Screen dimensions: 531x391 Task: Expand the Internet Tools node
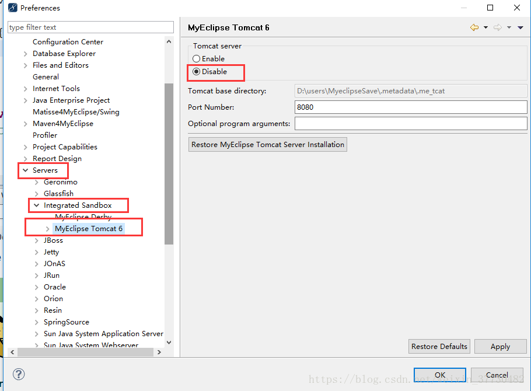coord(26,89)
